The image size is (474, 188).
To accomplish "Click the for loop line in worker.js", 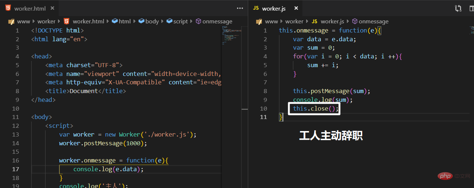I will click(x=348, y=56).
